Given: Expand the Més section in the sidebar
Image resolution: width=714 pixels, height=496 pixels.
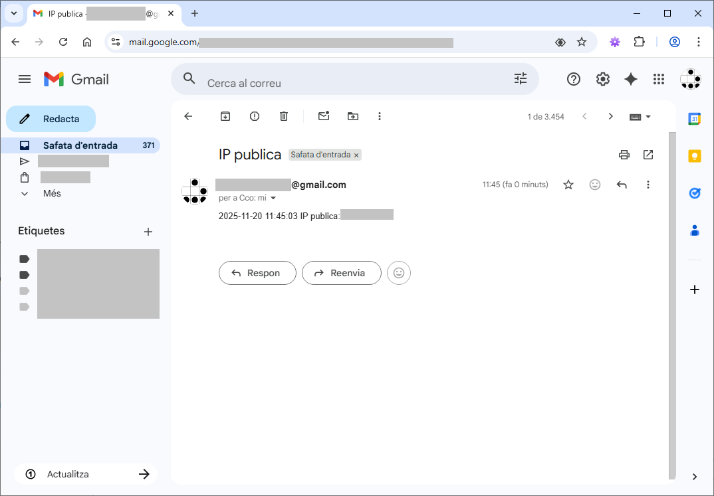Looking at the screenshot, I should tap(51, 193).
